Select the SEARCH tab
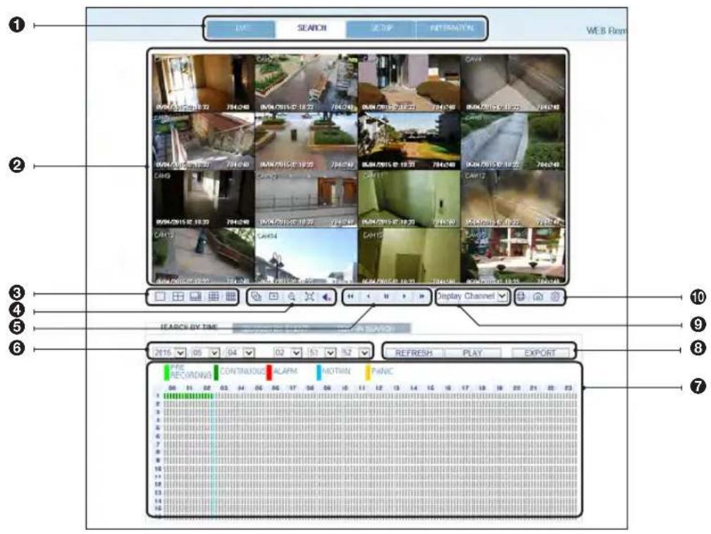Screen dimensions: 711x534 click(311, 29)
